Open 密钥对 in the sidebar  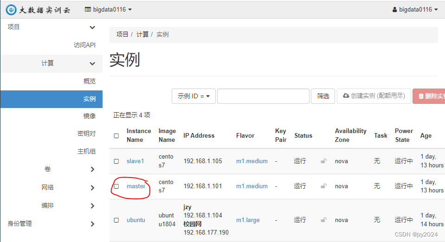pyautogui.click(x=86, y=134)
